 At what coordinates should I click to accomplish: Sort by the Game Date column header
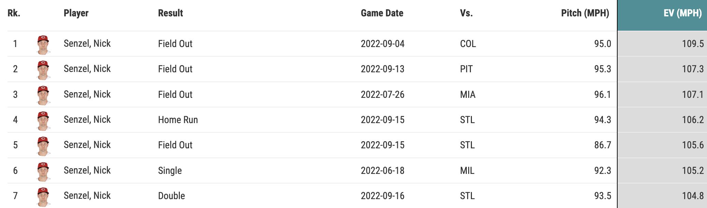(382, 13)
